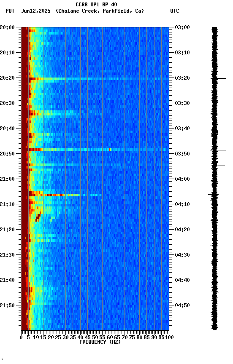Click the 21:00 PDT time label
Screen dimensions: 233x364
pyautogui.click(x=7, y=179)
